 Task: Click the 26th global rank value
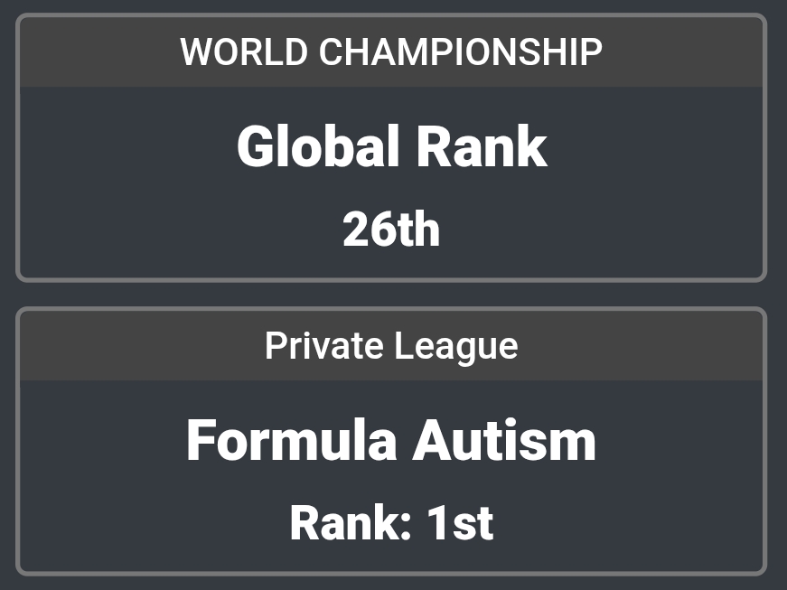(x=391, y=229)
